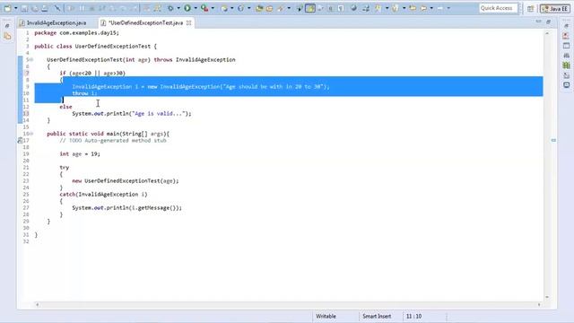574x323 pixels.
Task: Click the 'Age is valid...' println line
Action: pos(132,114)
